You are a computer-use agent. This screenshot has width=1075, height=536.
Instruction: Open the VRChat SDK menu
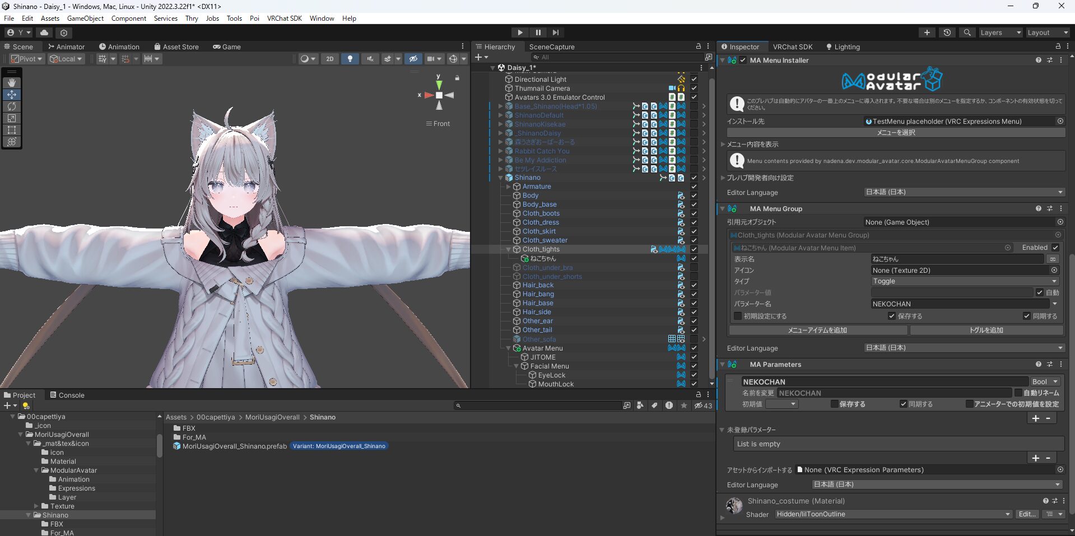tap(284, 18)
